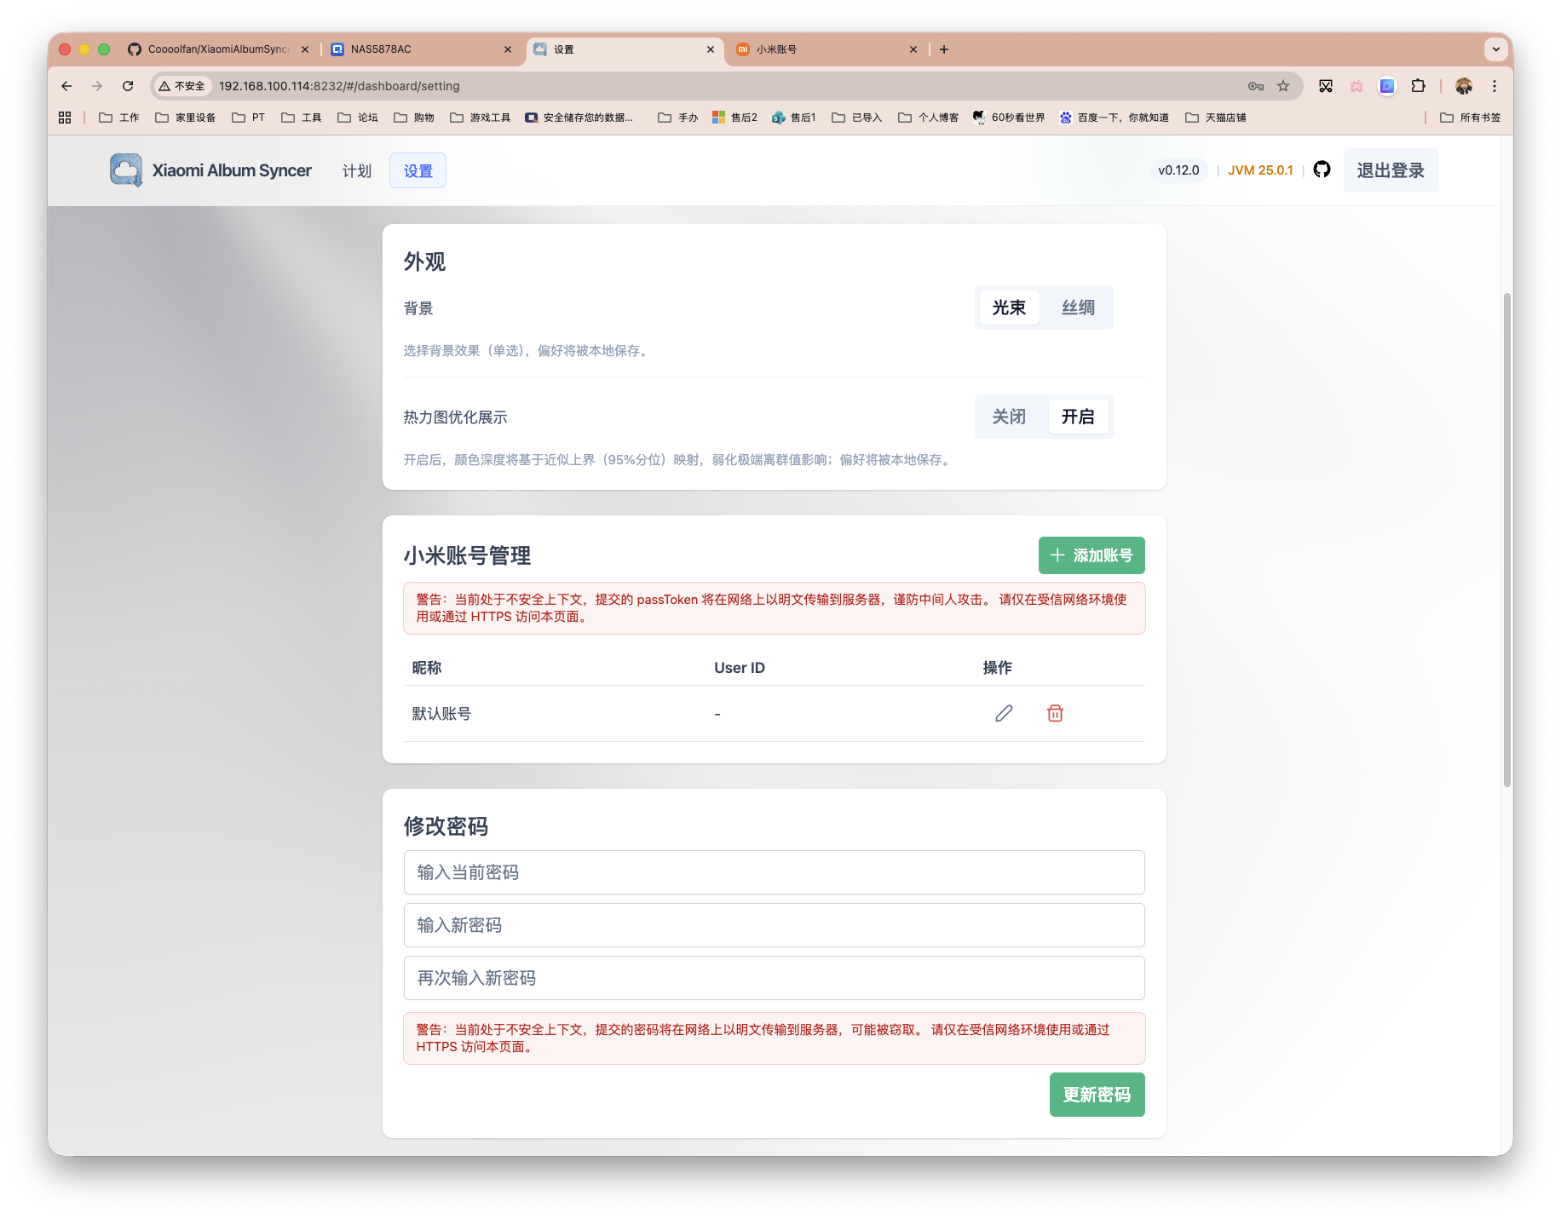Reload the page with refresh icon
Screen dimensions: 1561x1219
tap(128, 86)
